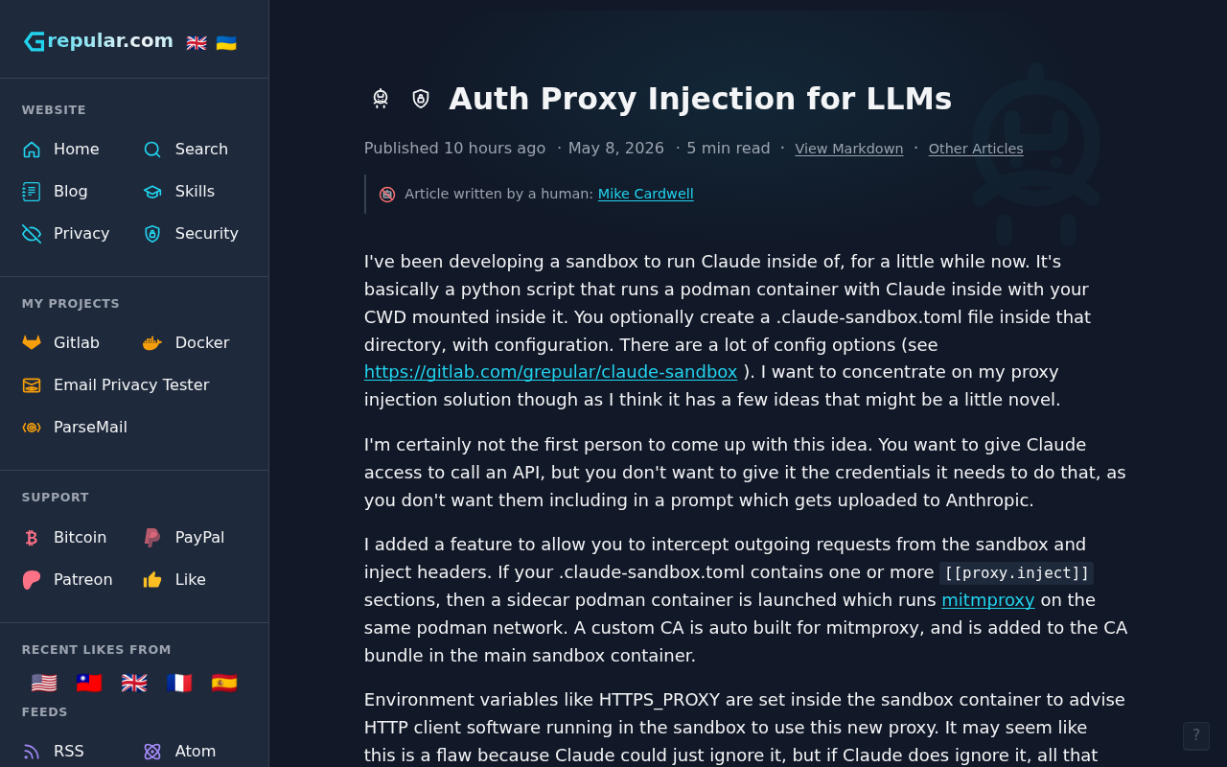Click the UK flag beside the logo

pos(197,43)
